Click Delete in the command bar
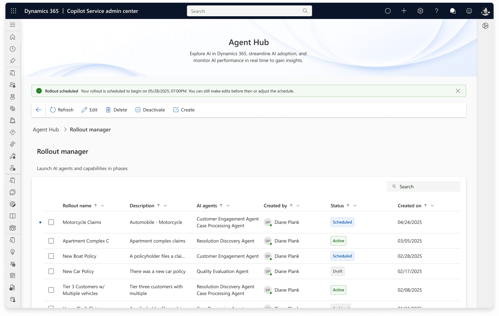The image size is (499, 316). tap(117, 110)
